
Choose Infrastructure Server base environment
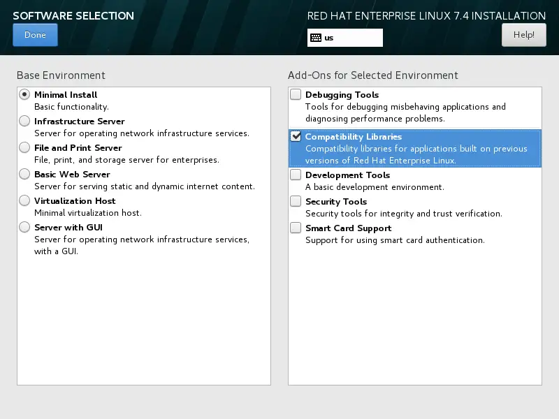(24, 121)
